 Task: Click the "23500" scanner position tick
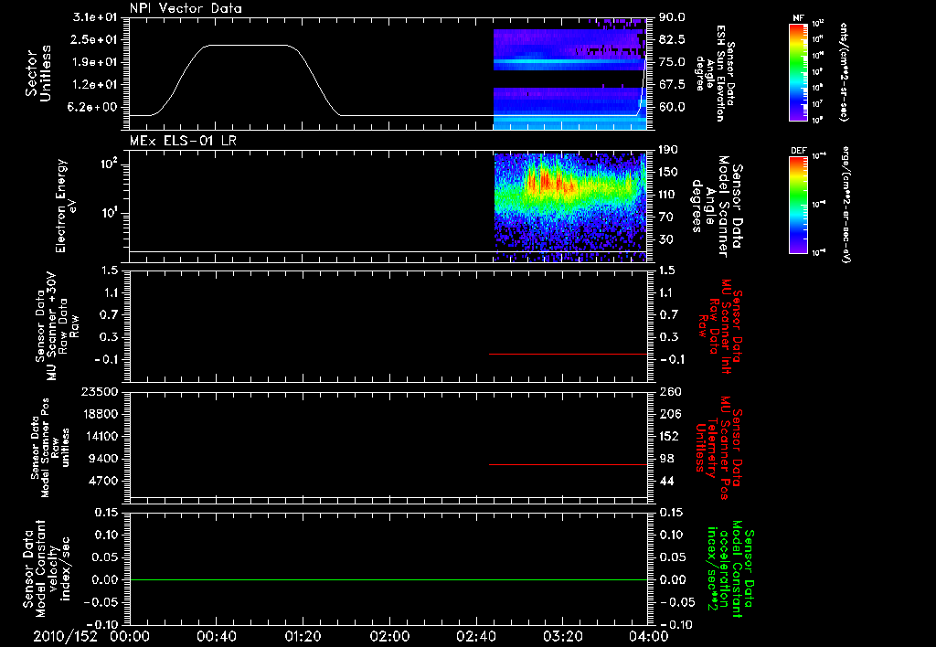pos(101,391)
